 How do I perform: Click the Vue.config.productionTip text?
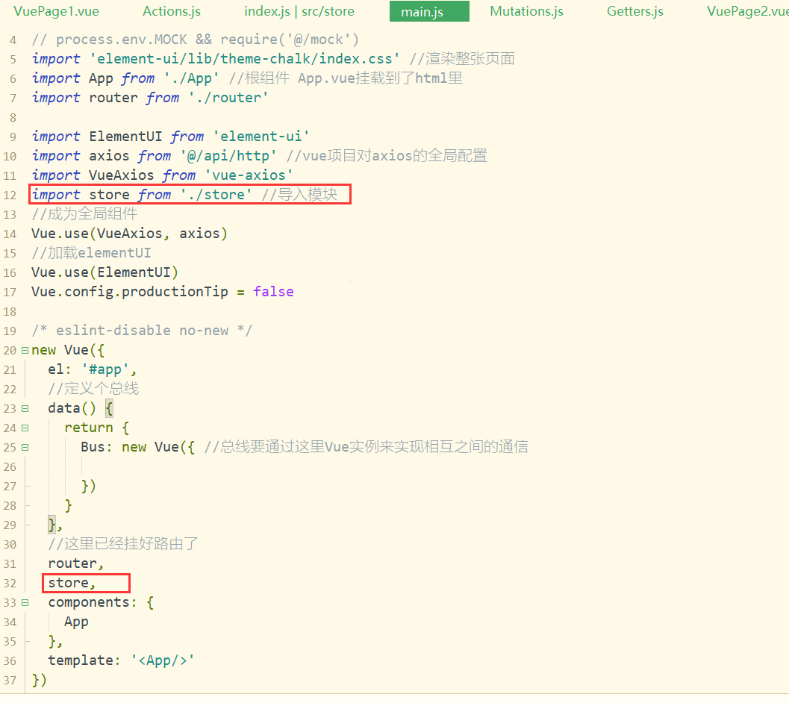pos(130,292)
